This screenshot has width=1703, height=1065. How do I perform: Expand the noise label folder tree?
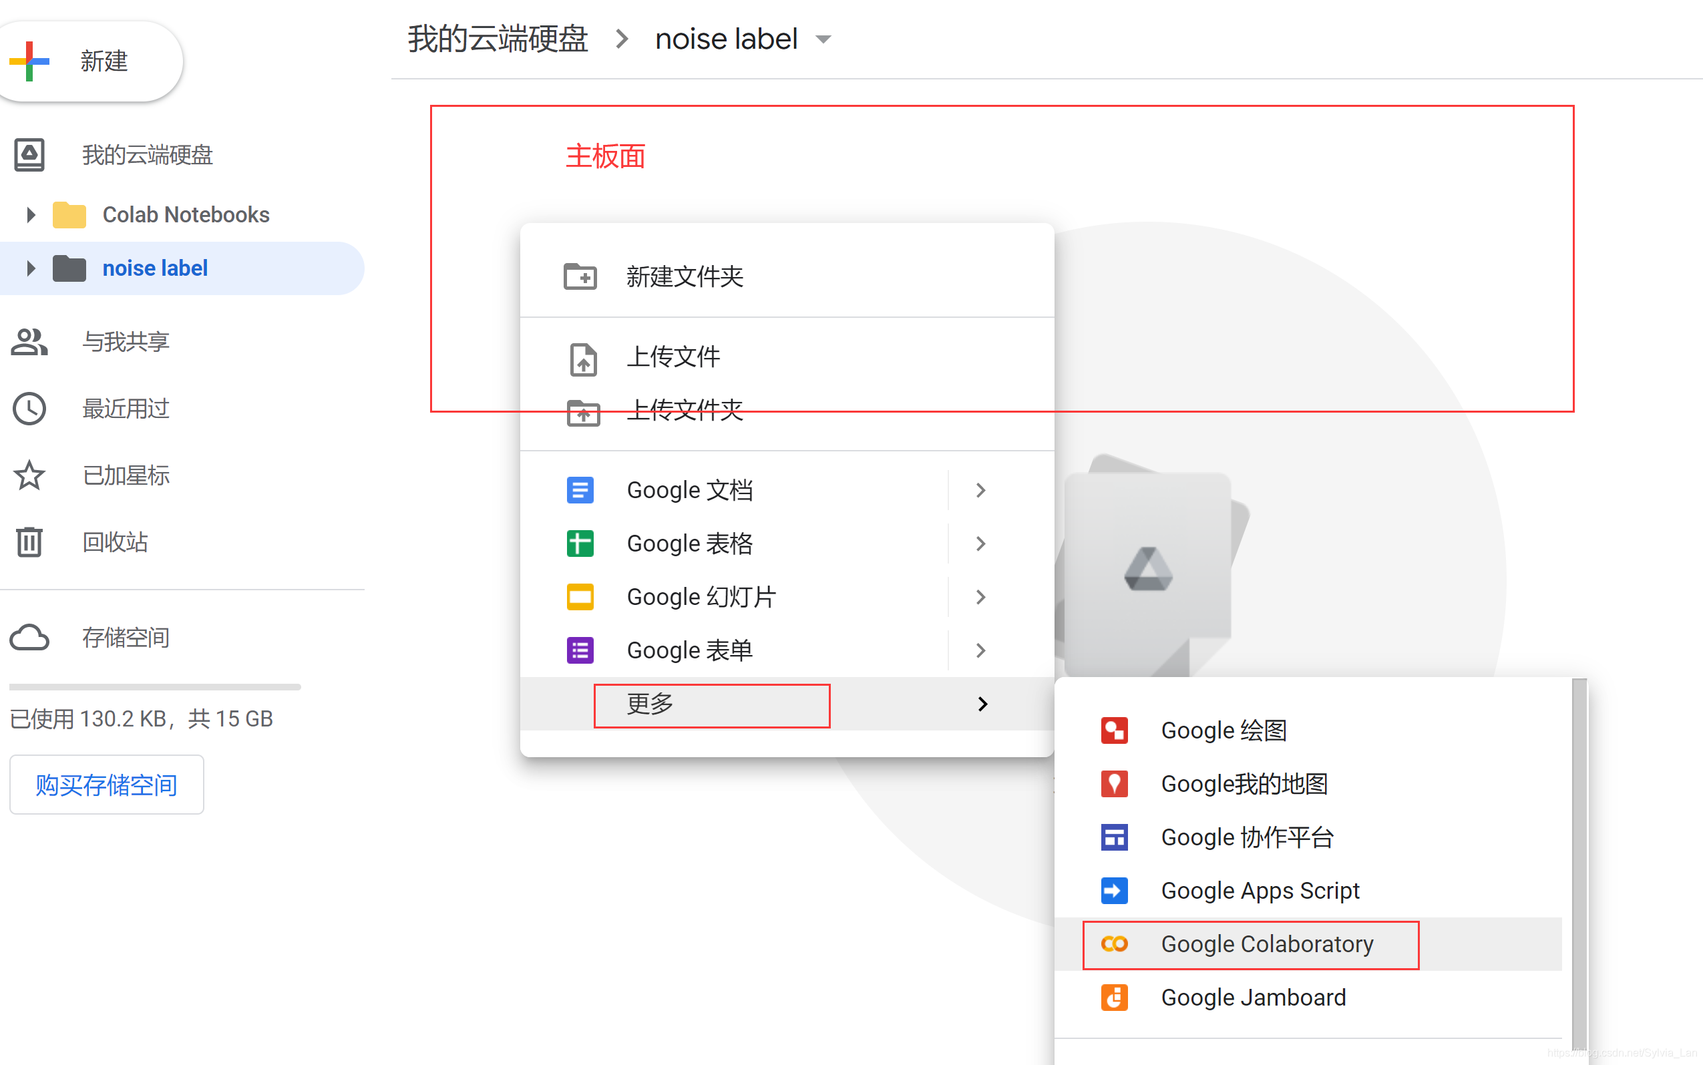pos(30,268)
